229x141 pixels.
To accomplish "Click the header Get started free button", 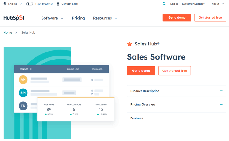I will click(210, 18).
